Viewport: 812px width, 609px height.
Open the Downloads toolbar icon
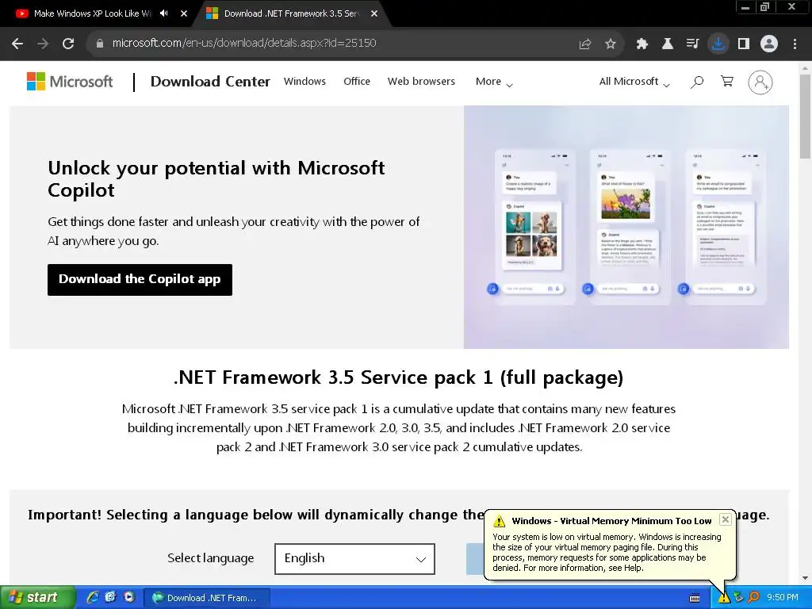(718, 44)
